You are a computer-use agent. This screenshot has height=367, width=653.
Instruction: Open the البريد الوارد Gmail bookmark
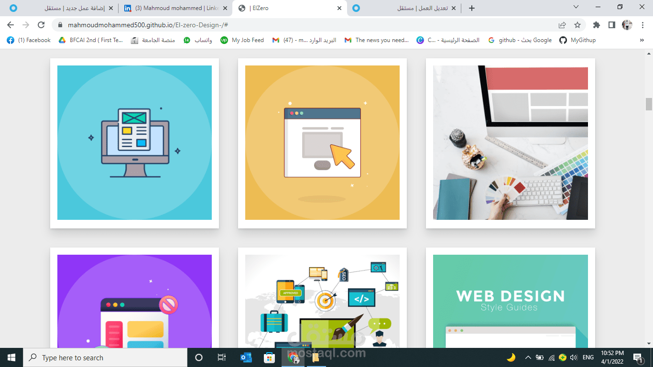pos(305,40)
